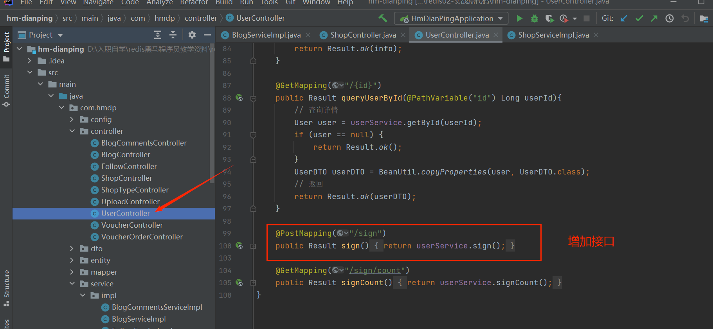Click Collapse All icon in Project panel
Viewport: 713px width, 329px height.
(173, 35)
